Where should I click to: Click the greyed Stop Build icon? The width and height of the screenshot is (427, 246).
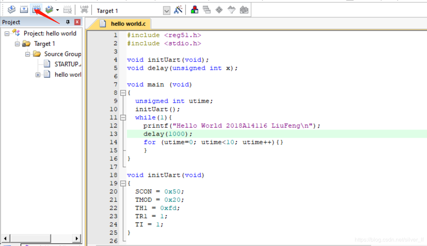[68, 10]
